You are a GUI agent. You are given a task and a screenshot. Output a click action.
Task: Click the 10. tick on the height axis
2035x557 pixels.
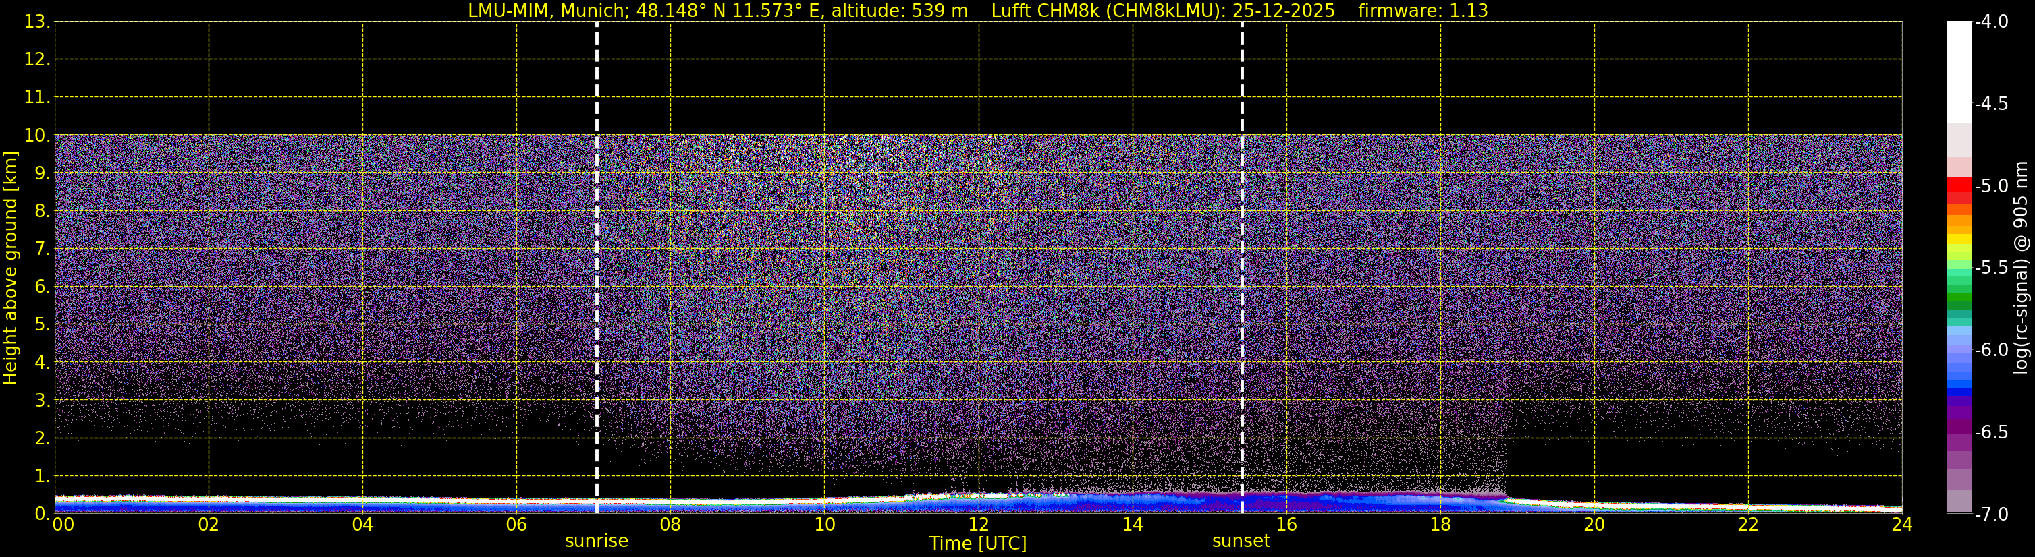click(x=36, y=135)
